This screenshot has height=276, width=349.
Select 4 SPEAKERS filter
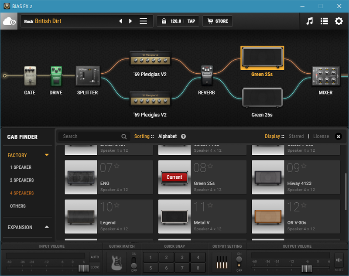point(22,193)
